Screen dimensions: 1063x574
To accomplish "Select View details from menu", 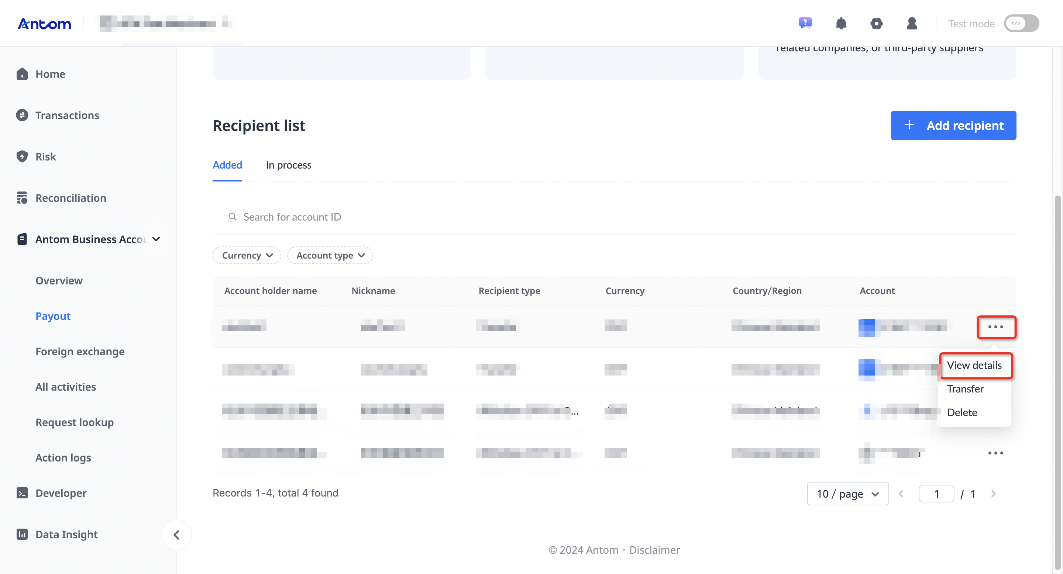I will tap(974, 365).
